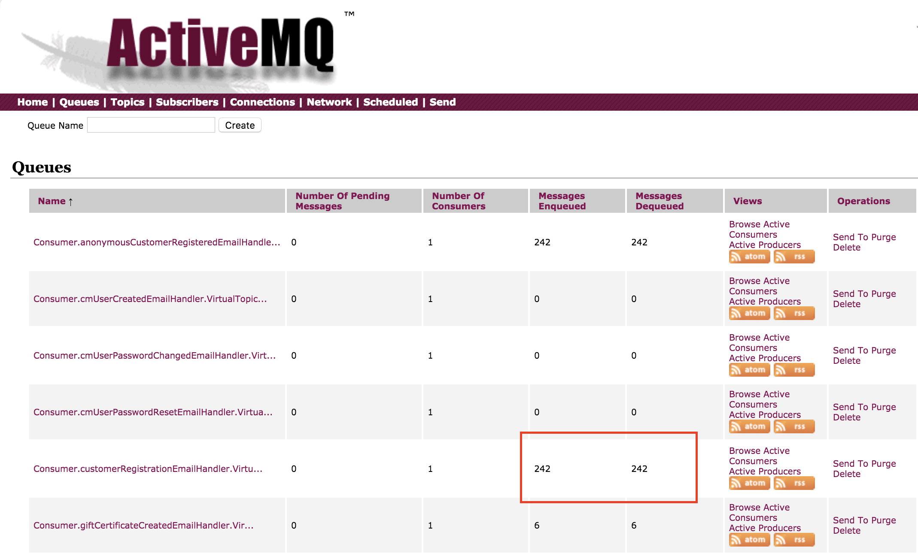Click the Queue Name input field

tap(151, 125)
